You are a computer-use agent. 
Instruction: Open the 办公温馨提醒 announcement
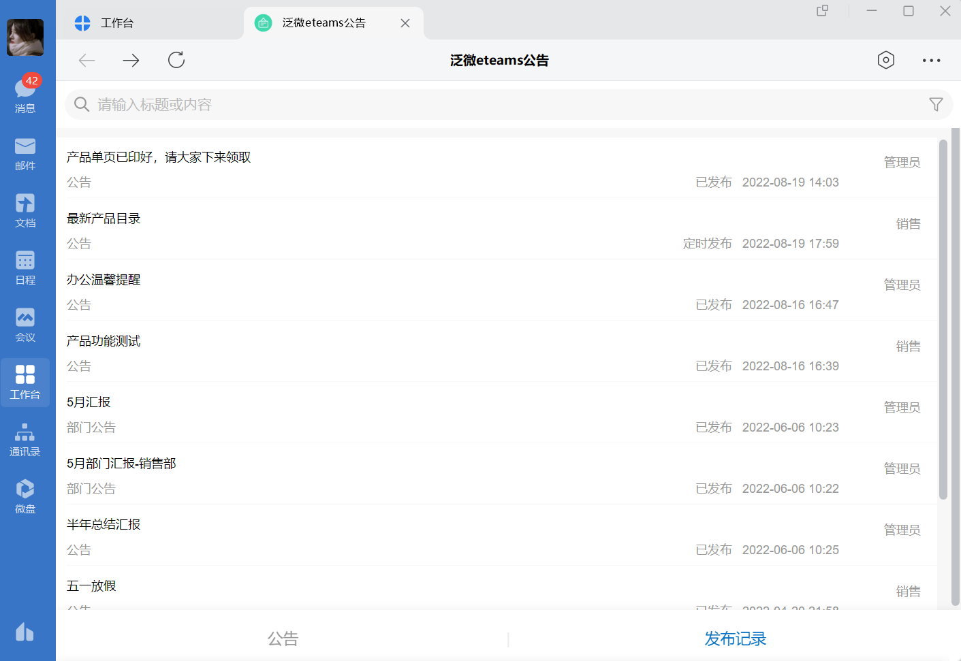104,280
